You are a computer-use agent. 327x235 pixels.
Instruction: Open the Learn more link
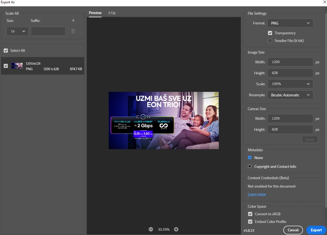tap(257, 194)
